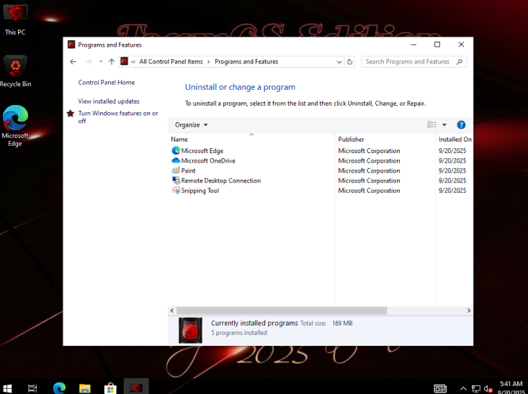Open View installed updates link
The width and height of the screenshot is (528, 394).
pos(109,101)
